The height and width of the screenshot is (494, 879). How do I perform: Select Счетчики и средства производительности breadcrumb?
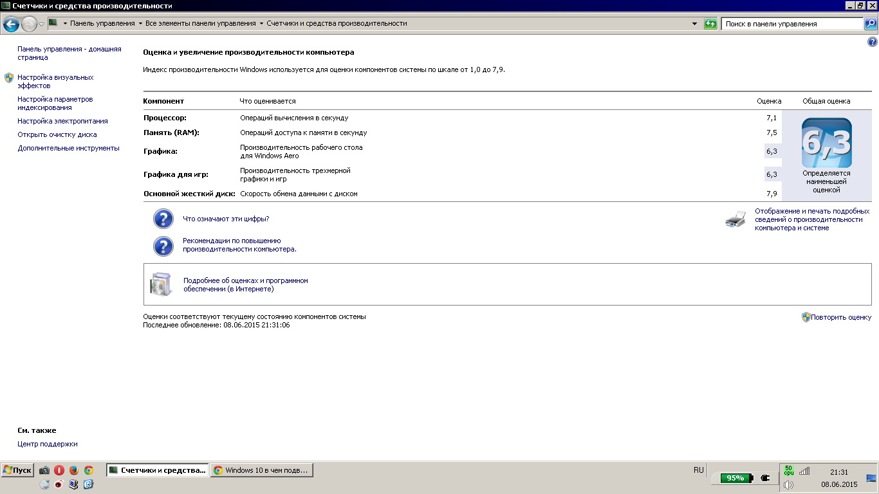coord(337,23)
